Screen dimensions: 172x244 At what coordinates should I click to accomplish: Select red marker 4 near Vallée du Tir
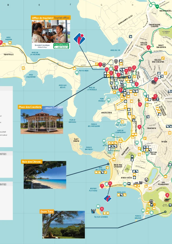click(148, 47)
